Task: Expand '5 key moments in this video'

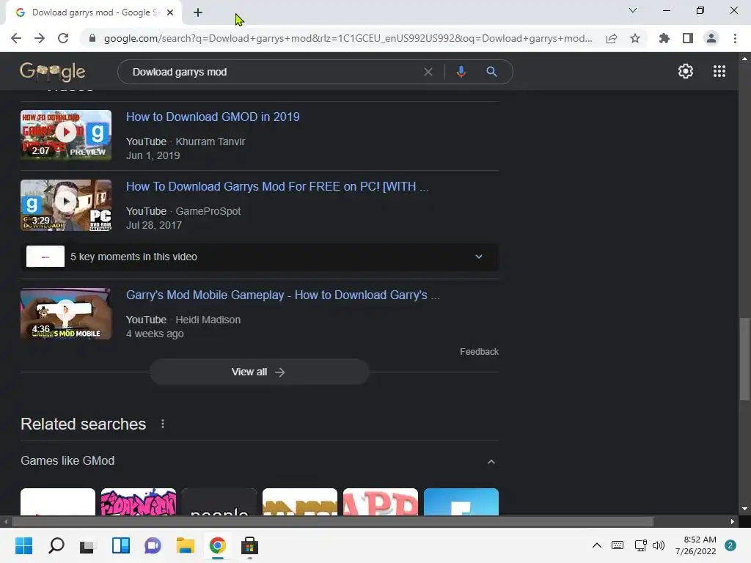Action: pos(259,257)
